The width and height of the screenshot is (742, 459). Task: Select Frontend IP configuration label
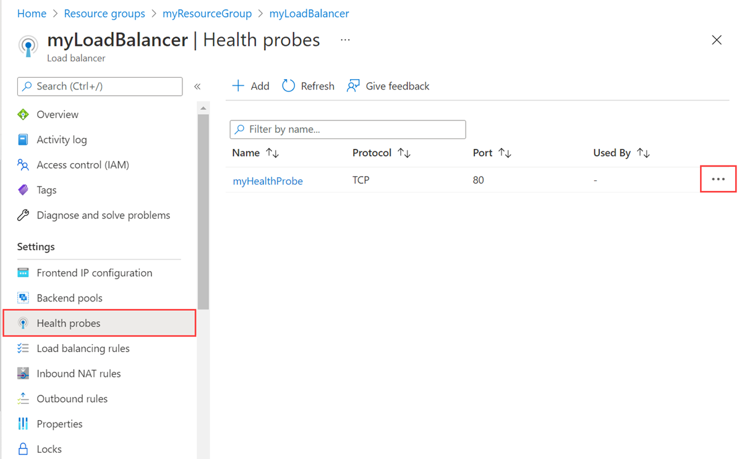coord(95,272)
